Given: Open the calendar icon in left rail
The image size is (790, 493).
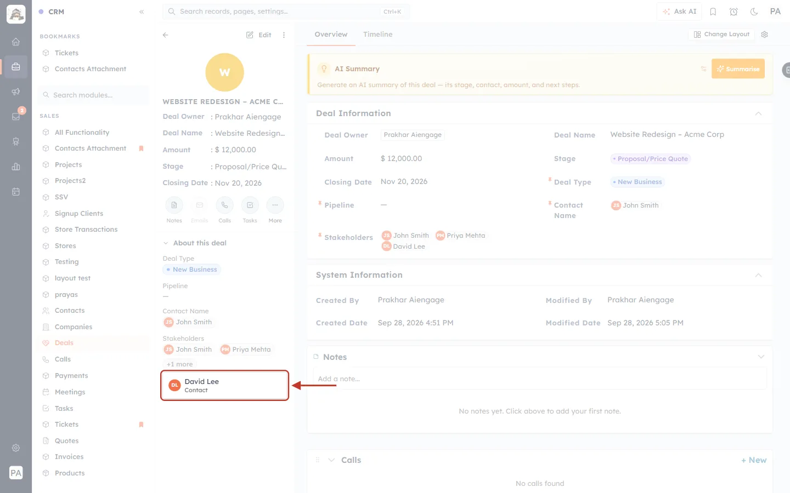Looking at the screenshot, I should tap(16, 192).
